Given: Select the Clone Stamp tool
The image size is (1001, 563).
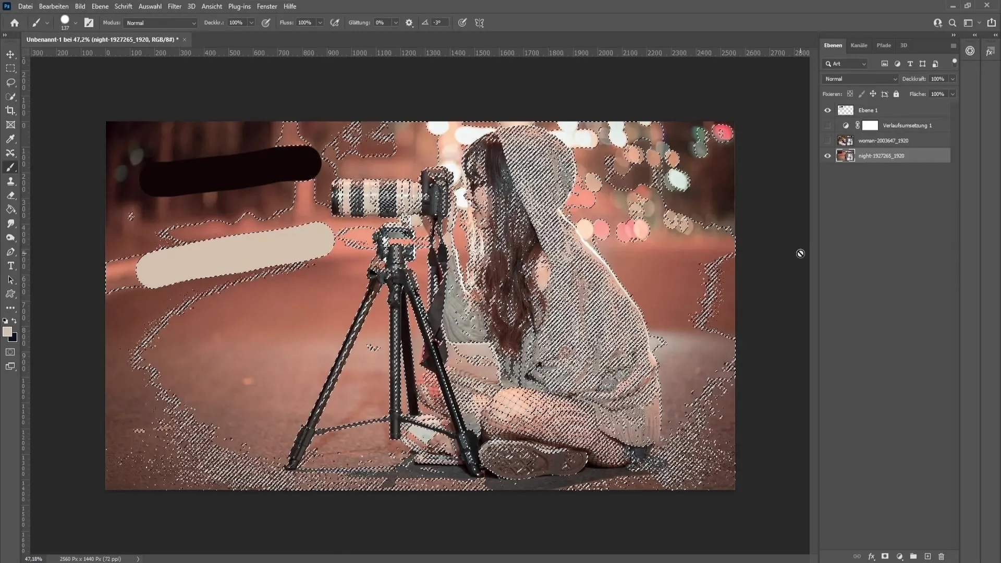Looking at the screenshot, I should pyautogui.click(x=10, y=181).
